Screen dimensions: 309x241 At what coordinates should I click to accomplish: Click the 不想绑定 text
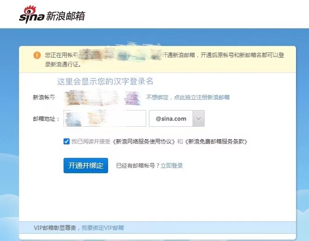pyautogui.click(x=157, y=97)
